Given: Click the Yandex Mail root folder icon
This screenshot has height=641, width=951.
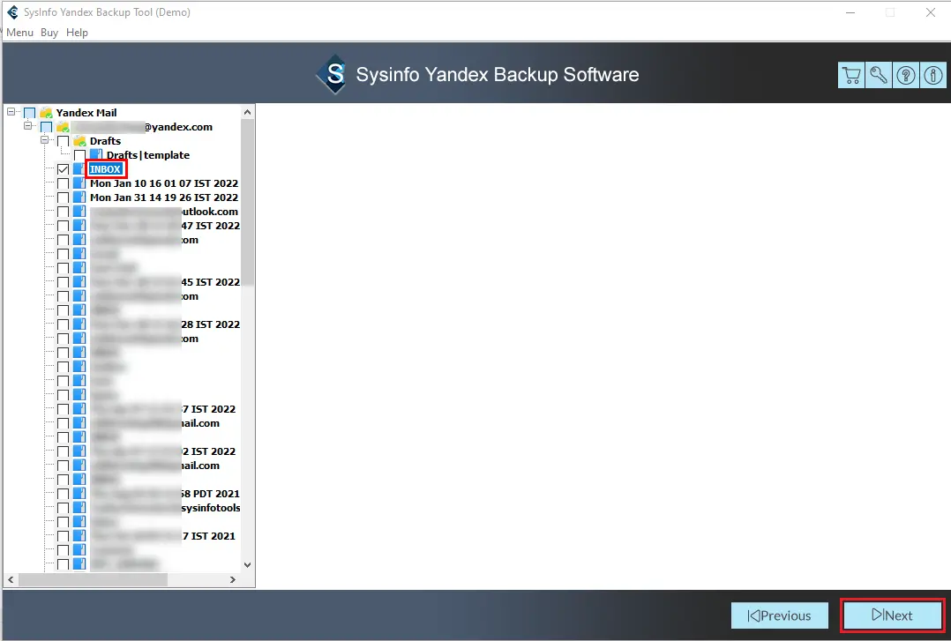Looking at the screenshot, I should (46, 113).
